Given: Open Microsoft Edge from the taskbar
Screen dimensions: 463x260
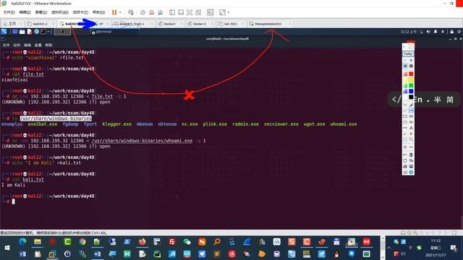Looking at the screenshot, I should pos(22,242).
